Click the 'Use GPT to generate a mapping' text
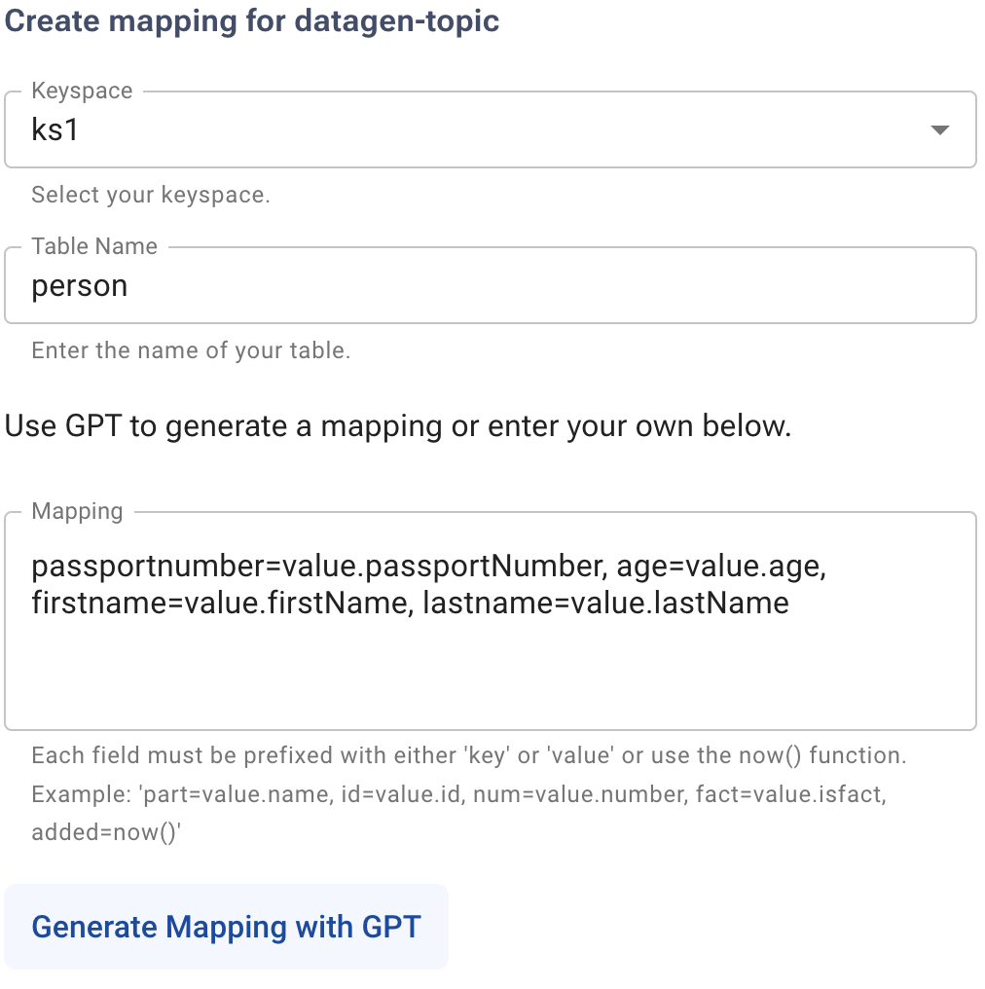Viewport: 985px width, 989px height. click(399, 425)
